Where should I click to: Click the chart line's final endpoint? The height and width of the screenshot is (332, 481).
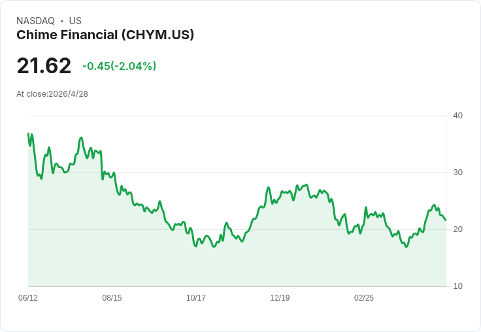coord(446,220)
